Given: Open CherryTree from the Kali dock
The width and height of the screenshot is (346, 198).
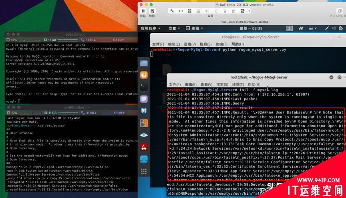Looking at the screenshot, I should pos(144,147).
